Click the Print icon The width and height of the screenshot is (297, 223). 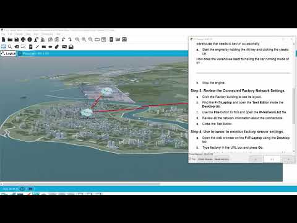click(23, 40)
